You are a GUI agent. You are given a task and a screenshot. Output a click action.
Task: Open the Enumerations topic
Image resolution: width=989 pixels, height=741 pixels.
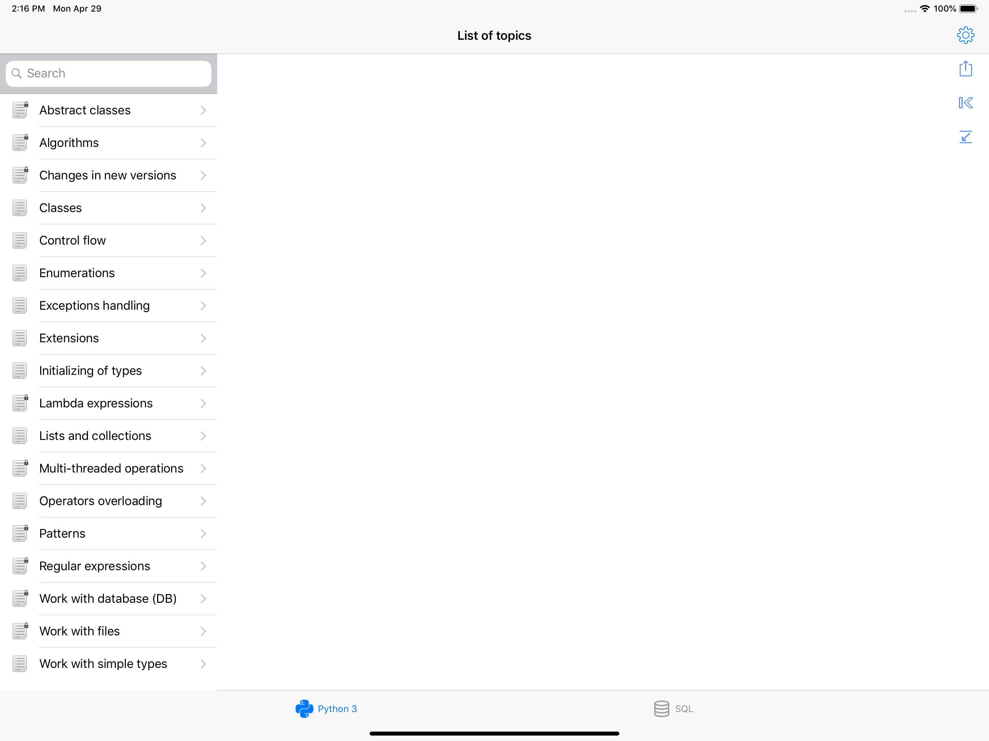(x=77, y=273)
